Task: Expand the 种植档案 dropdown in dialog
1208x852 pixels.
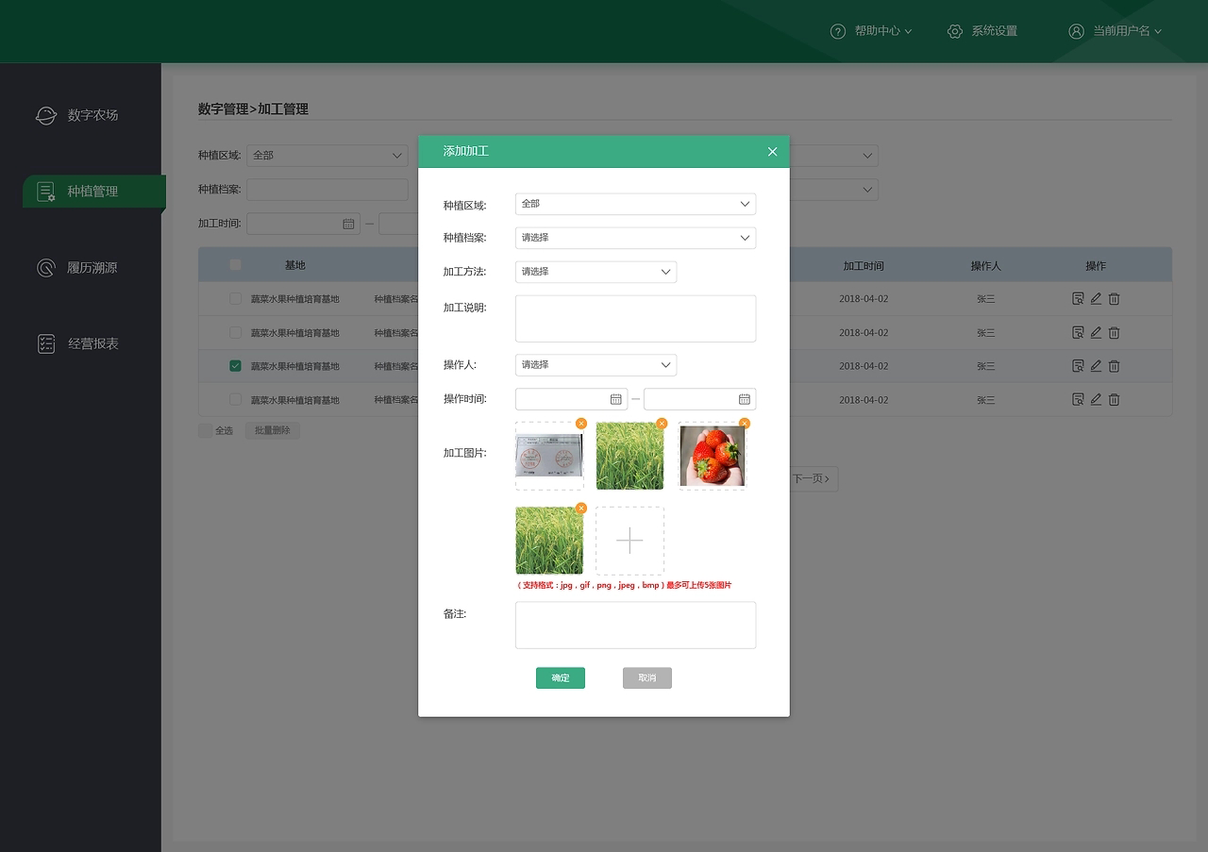Action: pos(635,238)
